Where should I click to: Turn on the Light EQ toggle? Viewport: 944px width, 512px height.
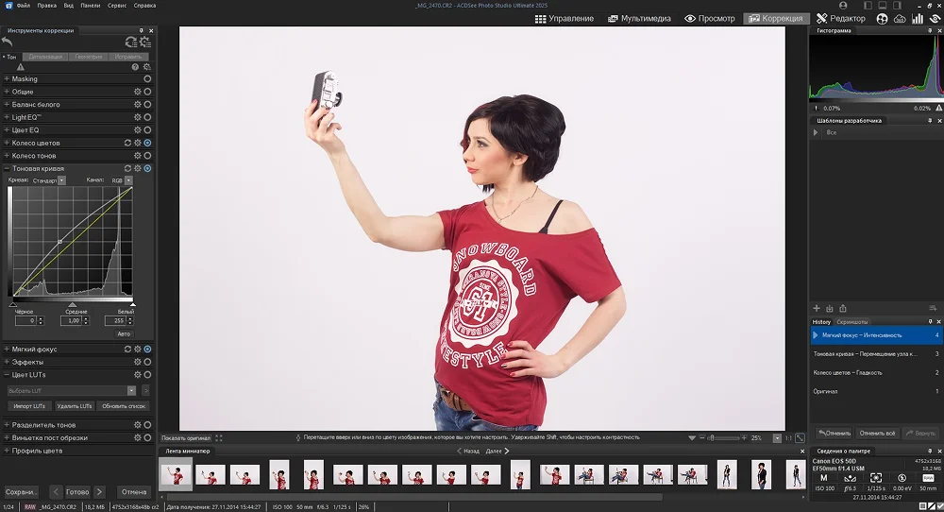pos(147,117)
